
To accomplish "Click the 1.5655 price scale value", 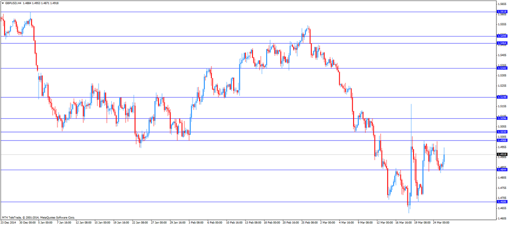I will 501,4.
